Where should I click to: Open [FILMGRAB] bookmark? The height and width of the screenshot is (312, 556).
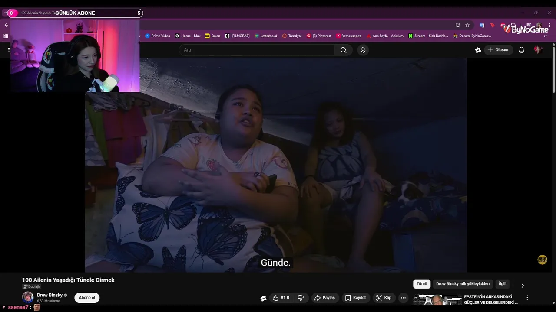point(237,36)
